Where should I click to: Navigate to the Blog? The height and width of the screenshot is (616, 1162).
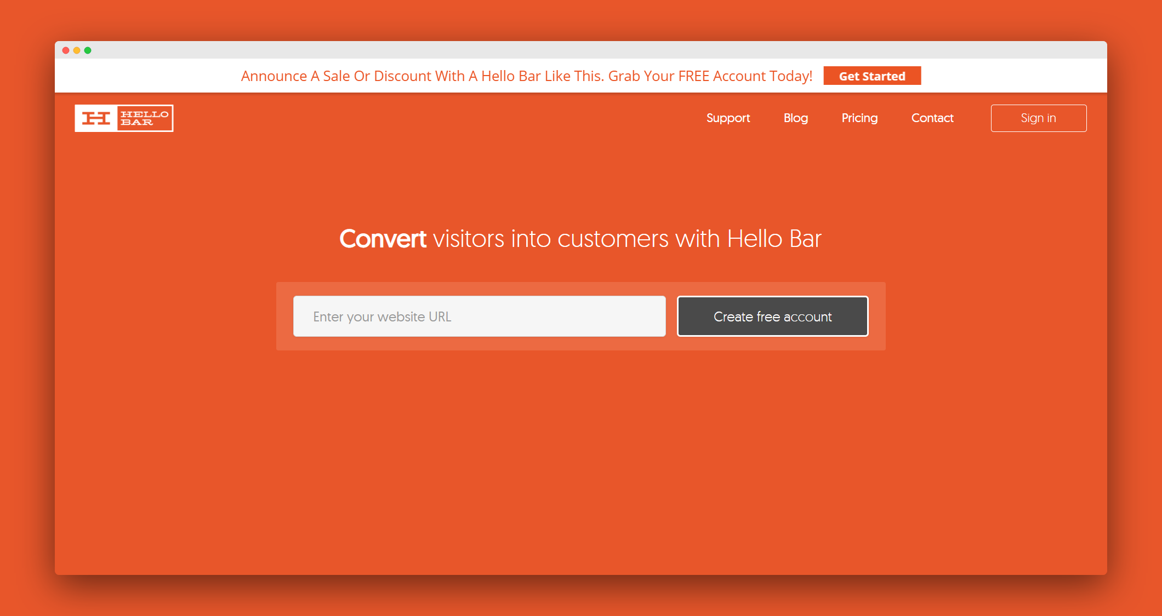pos(795,118)
